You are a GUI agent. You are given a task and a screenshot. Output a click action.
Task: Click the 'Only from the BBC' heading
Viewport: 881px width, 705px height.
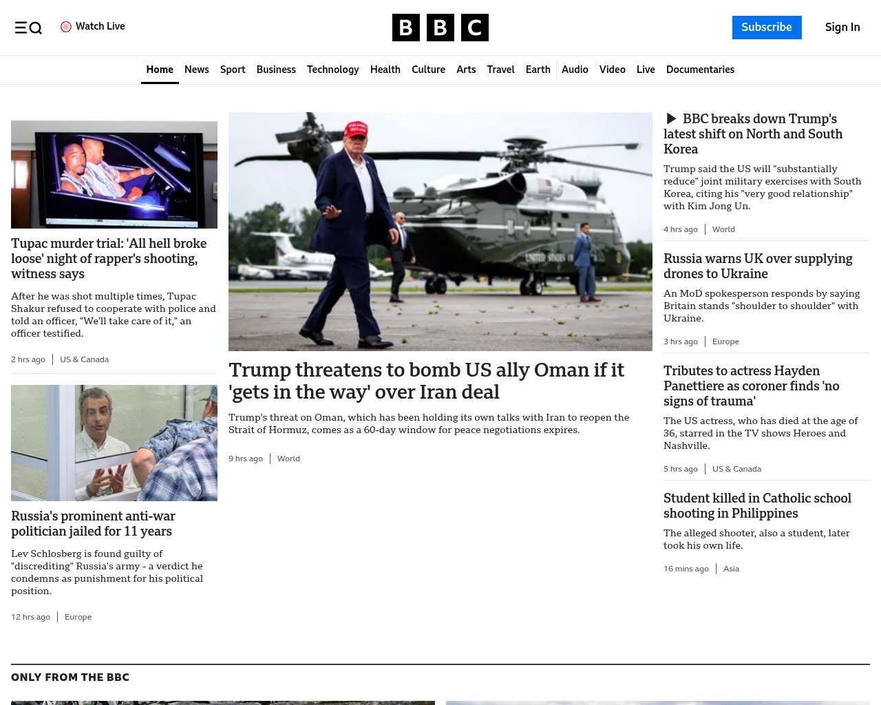click(70, 677)
